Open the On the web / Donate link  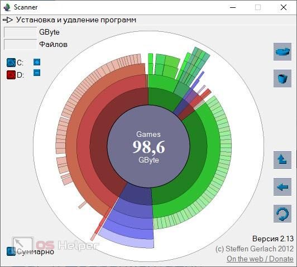point(260,259)
